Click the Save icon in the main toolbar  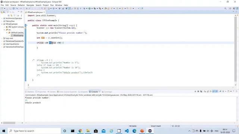(7, 9)
